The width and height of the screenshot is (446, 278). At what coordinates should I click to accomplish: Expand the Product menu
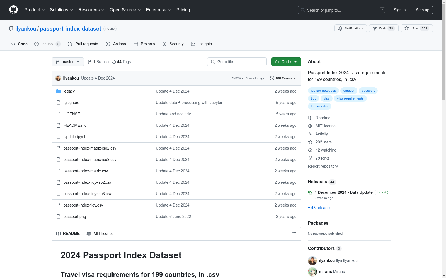(35, 10)
